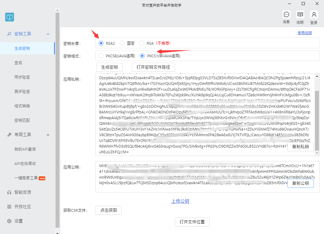Click the NEW badge beside 一键搬家工具
Image resolution: width=324 pixels, height=234 pixels.
pyautogui.click(x=42, y=178)
